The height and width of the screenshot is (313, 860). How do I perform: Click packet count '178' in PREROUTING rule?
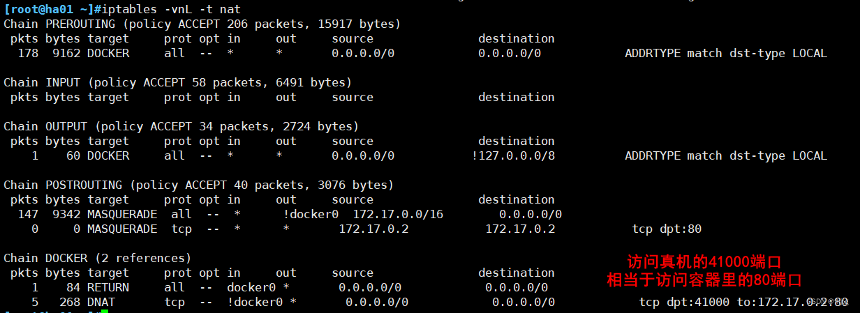28,54
